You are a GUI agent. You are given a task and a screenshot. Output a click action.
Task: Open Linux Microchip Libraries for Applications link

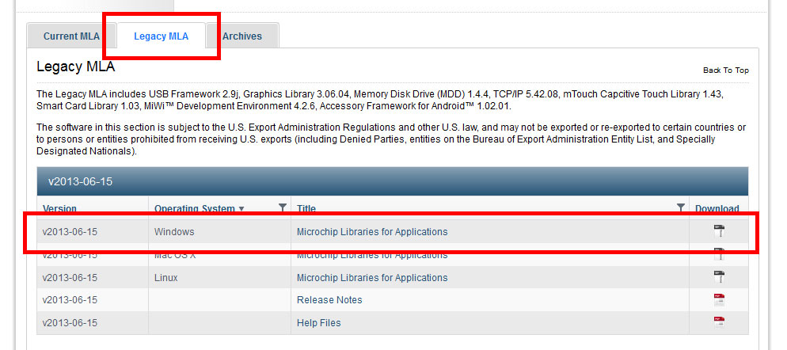pyautogui.click(x=371, y=278)
